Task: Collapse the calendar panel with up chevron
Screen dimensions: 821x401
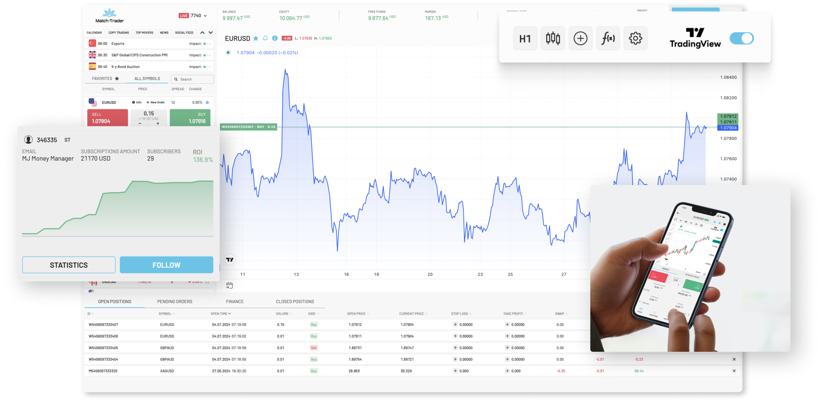Action: pos(202,33)
